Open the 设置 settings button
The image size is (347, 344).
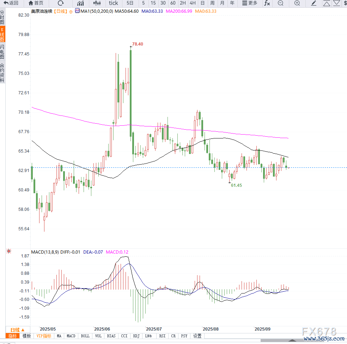tap(197, 336)
